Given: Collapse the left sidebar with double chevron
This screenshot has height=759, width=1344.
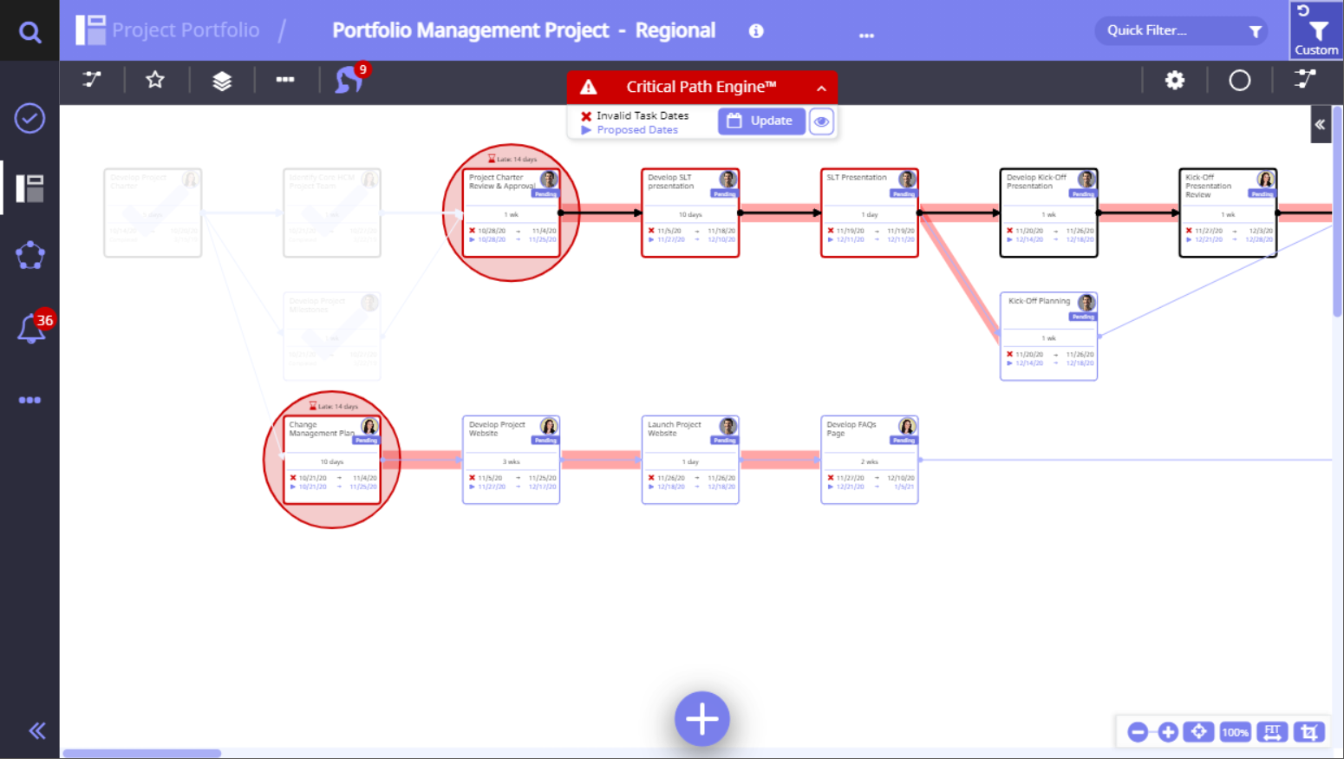Looking at the screenshot, I should coord(36,730).
